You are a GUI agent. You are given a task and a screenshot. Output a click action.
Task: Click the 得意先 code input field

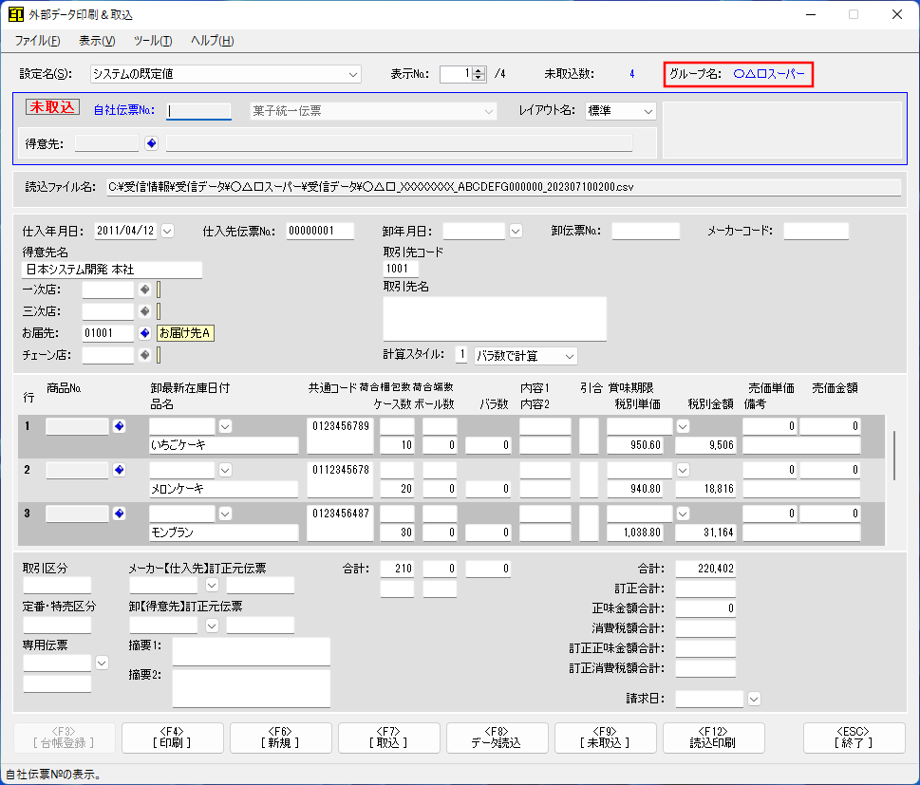coord(106,143)
